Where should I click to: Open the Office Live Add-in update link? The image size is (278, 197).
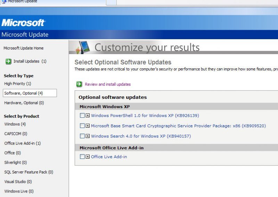click(x=109, y=157)
